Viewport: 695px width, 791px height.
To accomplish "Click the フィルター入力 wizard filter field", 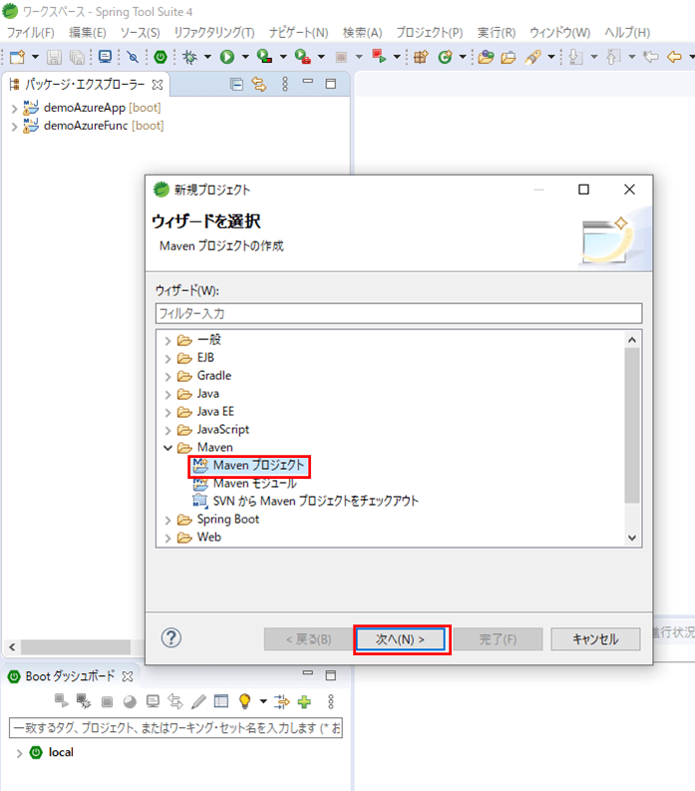I will coord(398,313).
